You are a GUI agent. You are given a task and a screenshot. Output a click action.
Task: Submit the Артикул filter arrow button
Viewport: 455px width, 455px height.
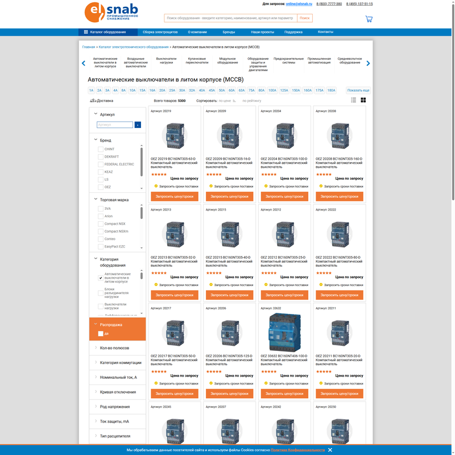tap(138, 125)
